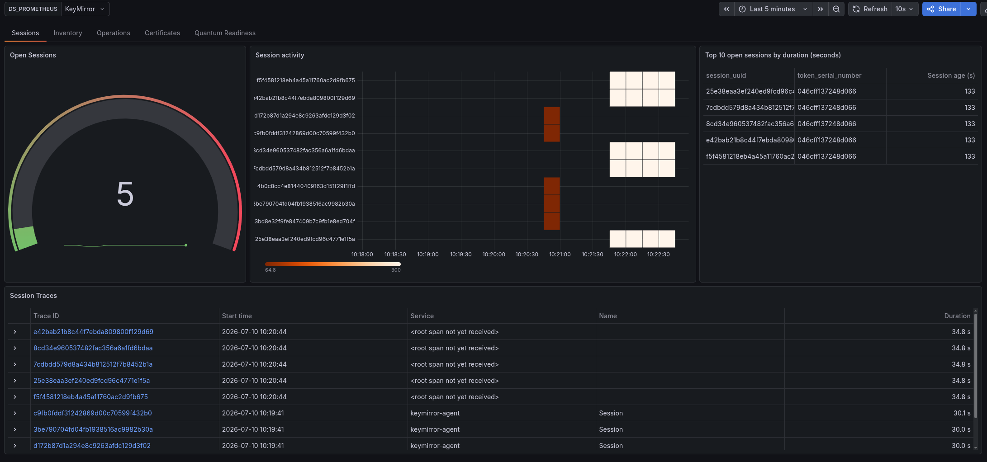This screenshot has width=987, height=462.
Task: Switch to the Operations tab
Action: [114, 33]
